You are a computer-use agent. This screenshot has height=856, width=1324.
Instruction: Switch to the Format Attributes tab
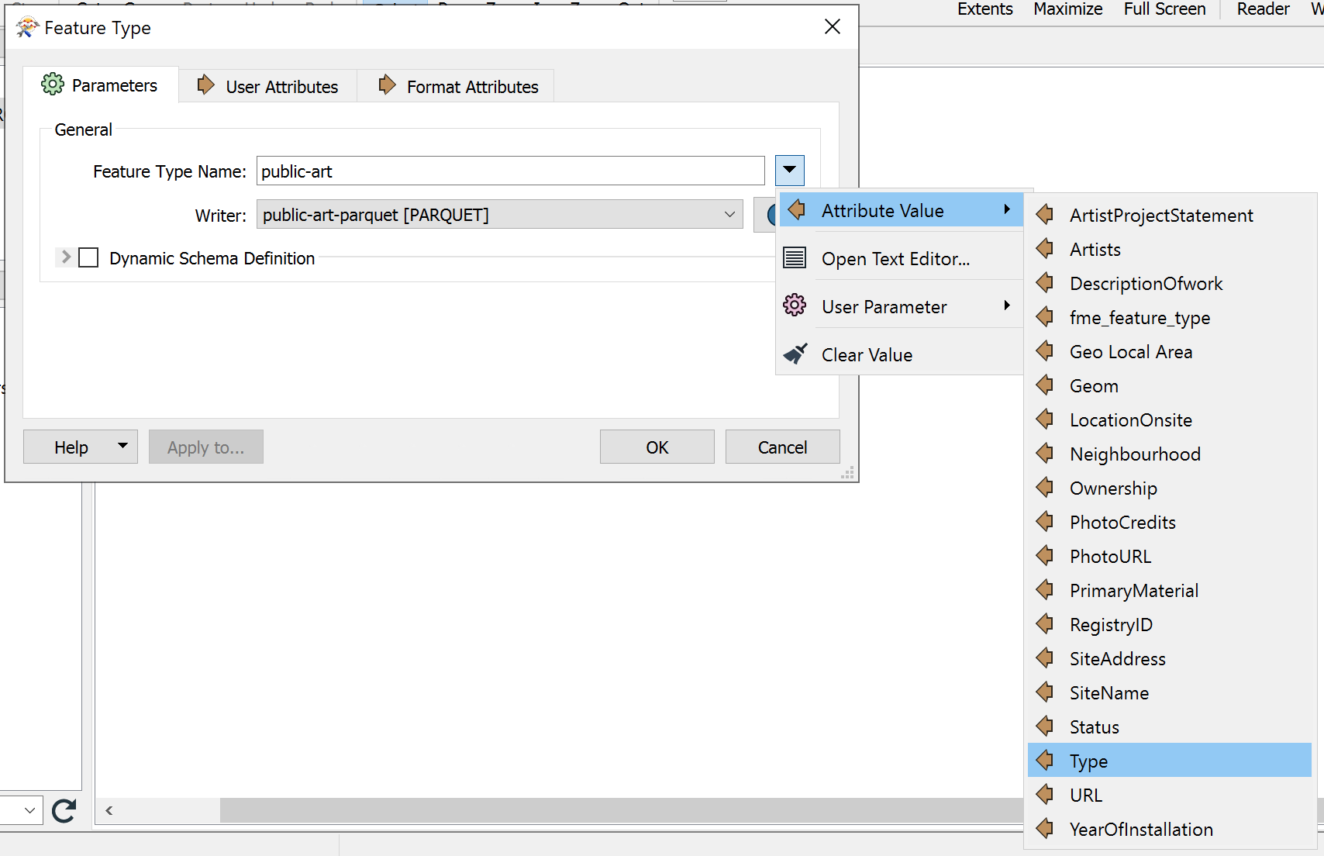pyautogui.click(x=456, y=86)
